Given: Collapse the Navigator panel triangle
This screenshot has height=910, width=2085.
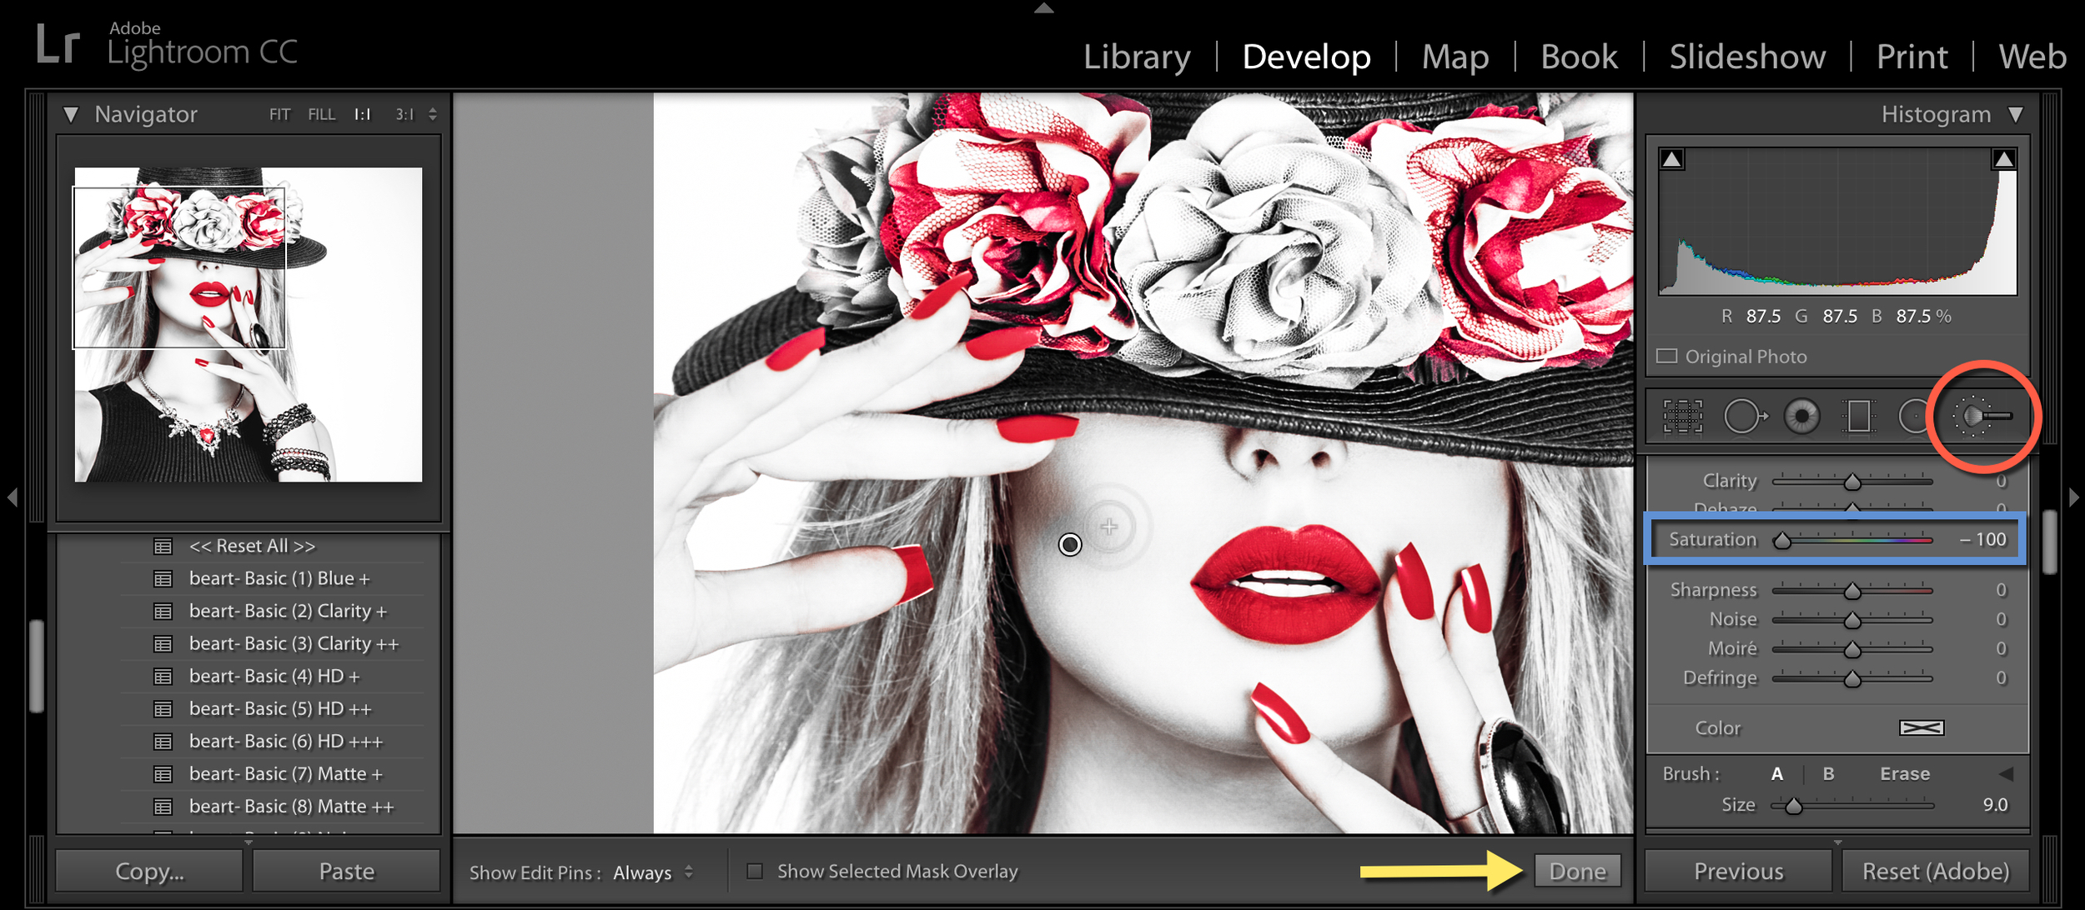Looking at the screenshot, I should (71, 115).
